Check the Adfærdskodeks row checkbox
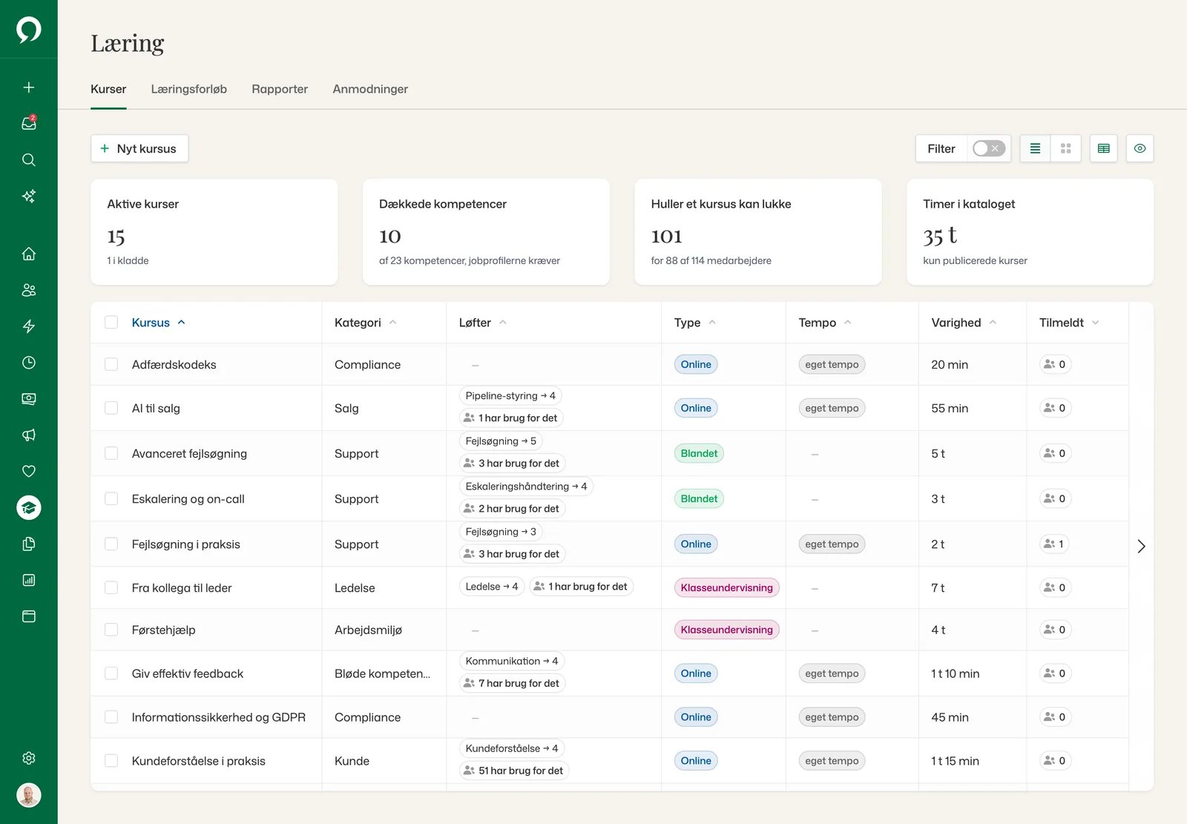This screenshot has width=1187, height=824. (x=111, y=364)
